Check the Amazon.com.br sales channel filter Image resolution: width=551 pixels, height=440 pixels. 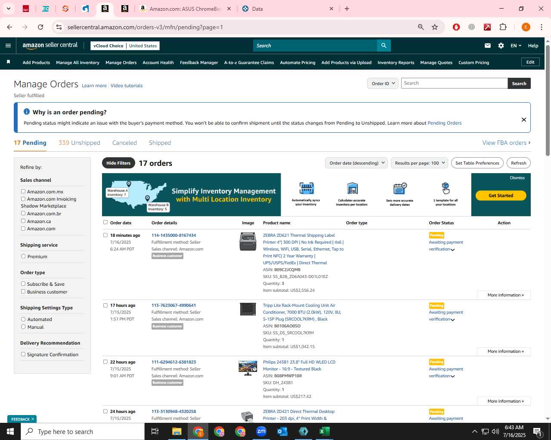23,213
